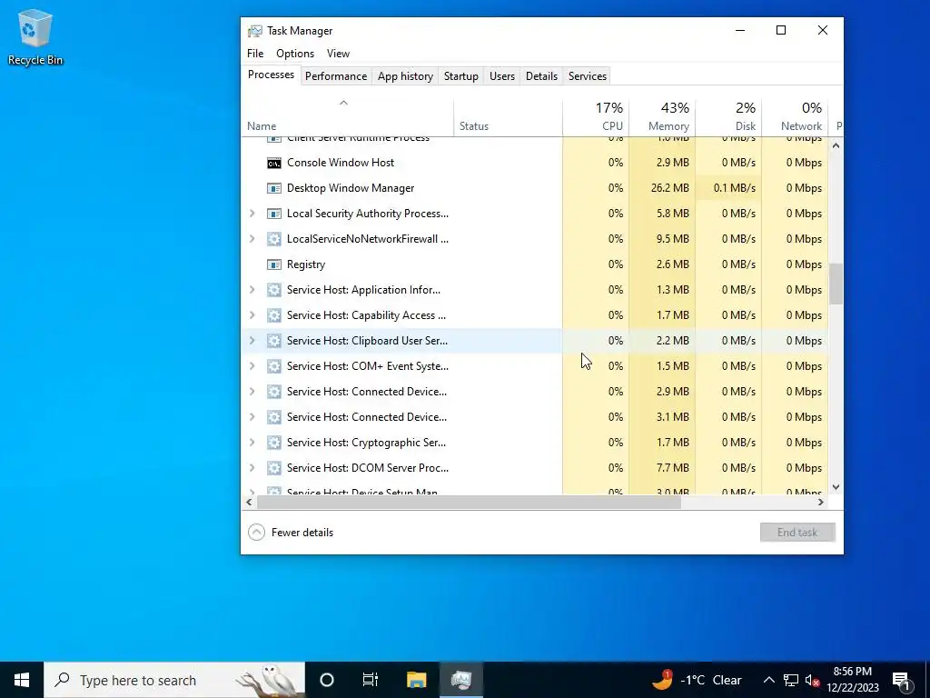Collapse view with Fewer details
The height and width of the screenshot is (698, 930).
tap(291, 533)
